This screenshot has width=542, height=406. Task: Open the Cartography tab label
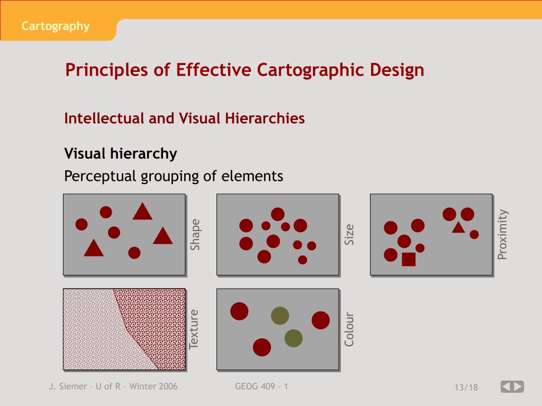[x=55, y=26]
